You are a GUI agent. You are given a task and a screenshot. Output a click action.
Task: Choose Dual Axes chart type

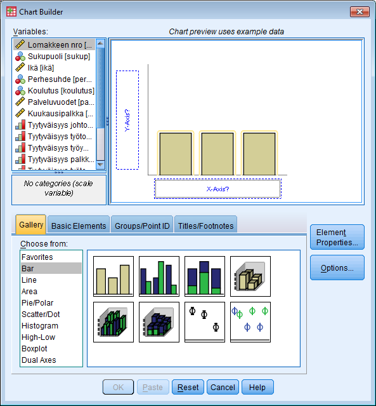click(51, 360)
